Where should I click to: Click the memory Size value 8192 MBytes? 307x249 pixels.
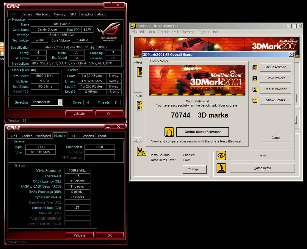[x=40, y=152]
